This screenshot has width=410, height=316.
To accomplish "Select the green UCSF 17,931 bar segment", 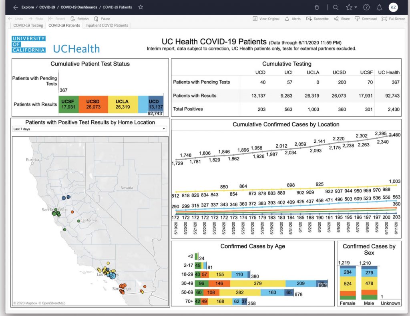I will 68,104.
